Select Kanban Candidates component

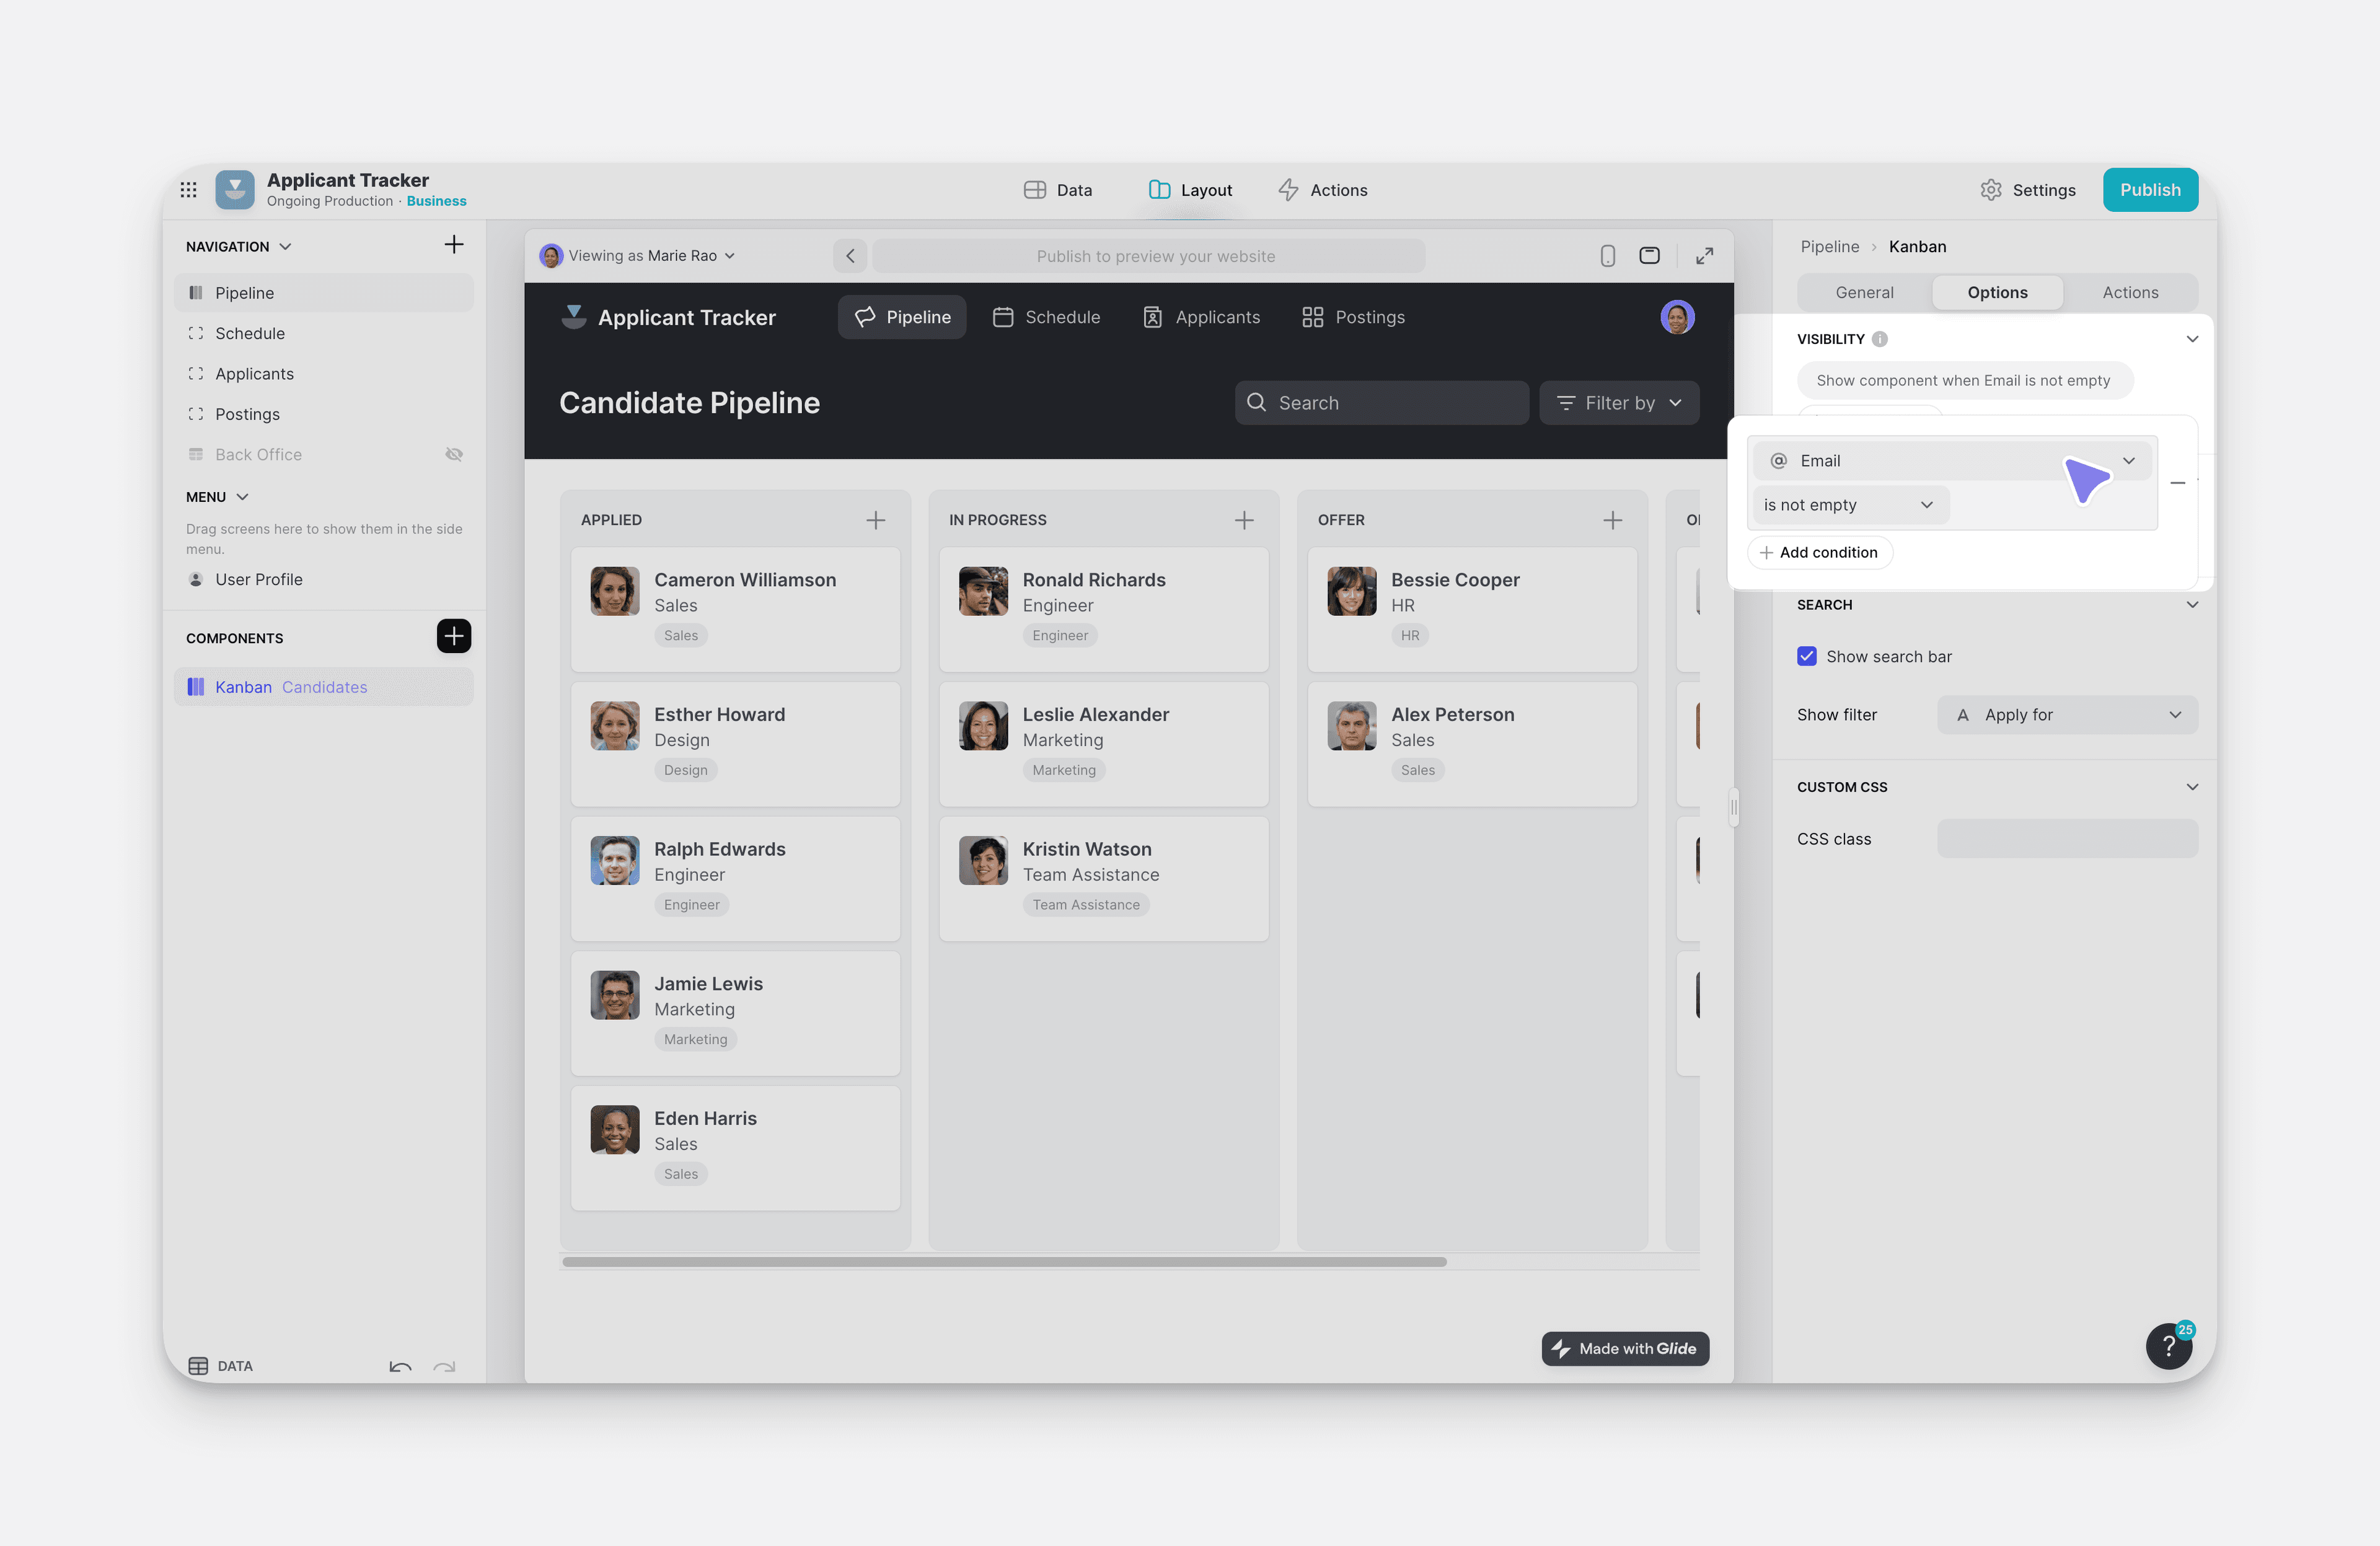coord(324,687)
